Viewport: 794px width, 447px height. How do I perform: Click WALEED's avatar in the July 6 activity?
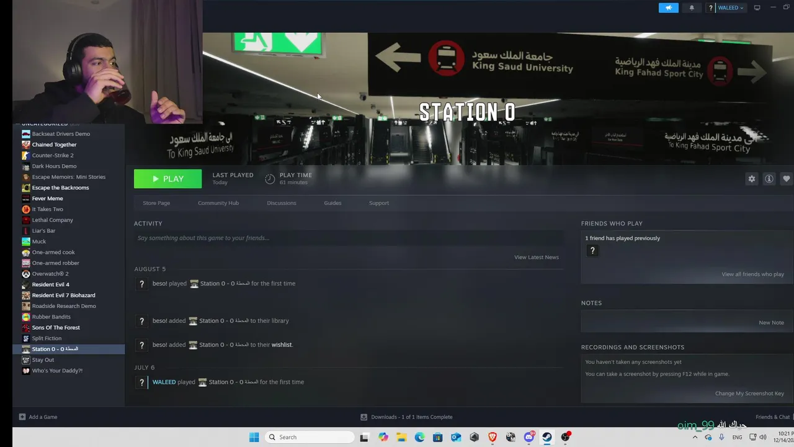(141, 382)
